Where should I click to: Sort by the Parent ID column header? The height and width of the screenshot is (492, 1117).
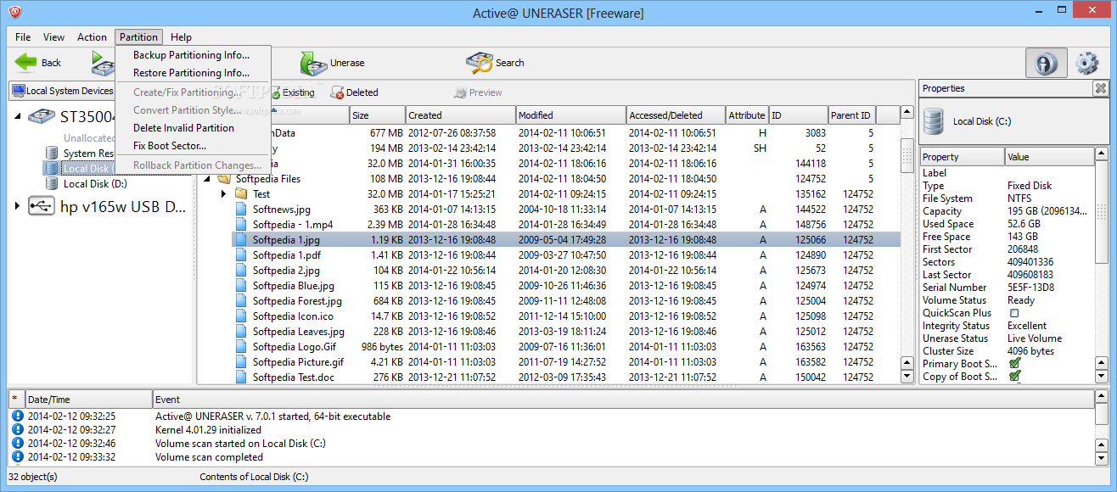click(x=851, y=115)
